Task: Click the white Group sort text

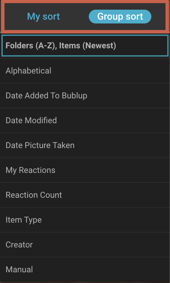Action: (x=120, y=17)
